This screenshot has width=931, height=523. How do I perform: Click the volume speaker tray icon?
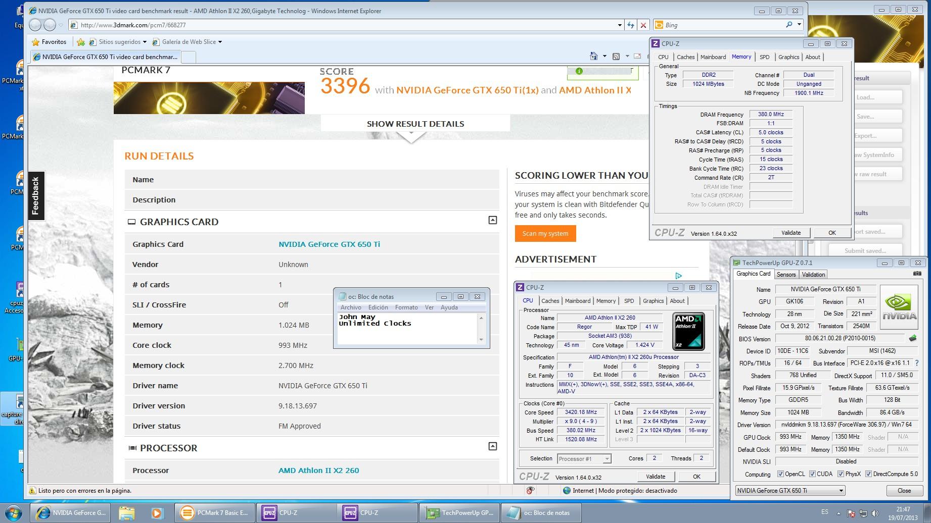point(875,513)
